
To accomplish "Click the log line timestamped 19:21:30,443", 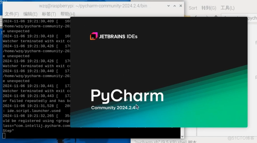I will point(36,96).
